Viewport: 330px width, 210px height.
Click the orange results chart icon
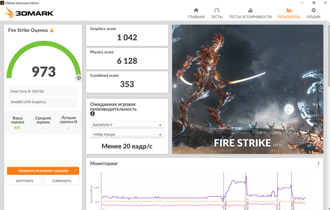click(x=289, y=10)
